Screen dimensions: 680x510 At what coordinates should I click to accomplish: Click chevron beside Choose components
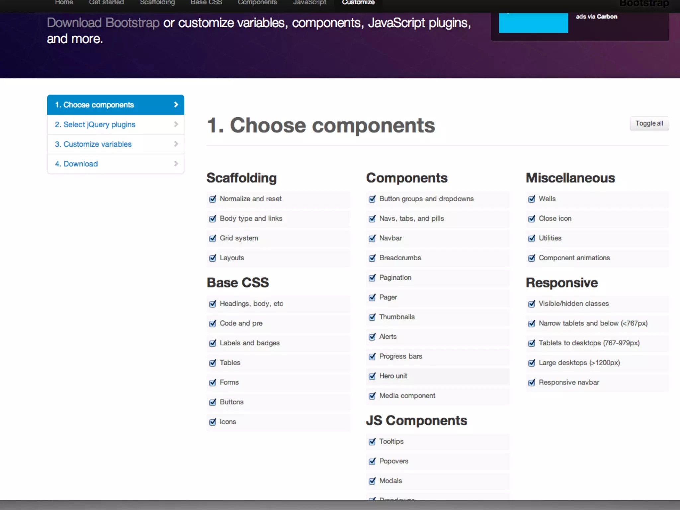(176, 105)
